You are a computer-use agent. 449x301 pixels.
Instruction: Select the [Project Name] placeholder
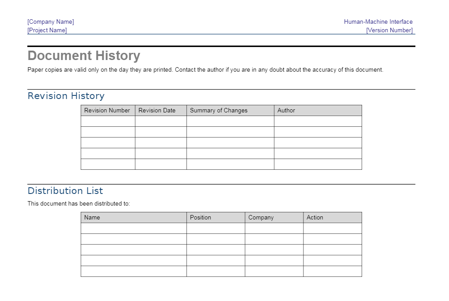[47, 30]
